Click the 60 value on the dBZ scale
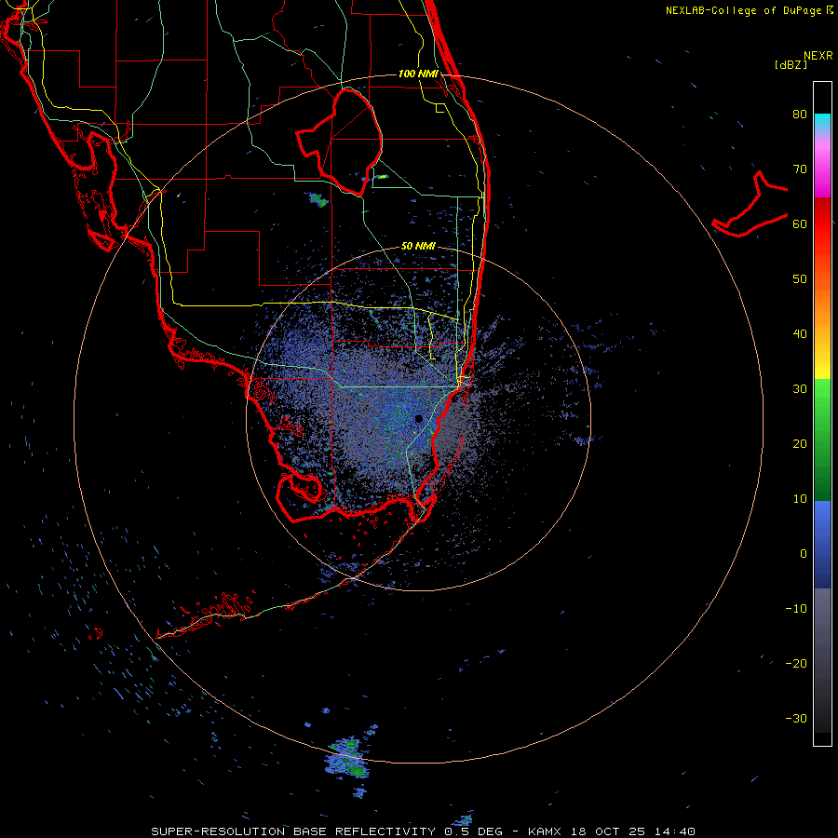838x838 pixels. pyautogui.click(x=800, y=224)
